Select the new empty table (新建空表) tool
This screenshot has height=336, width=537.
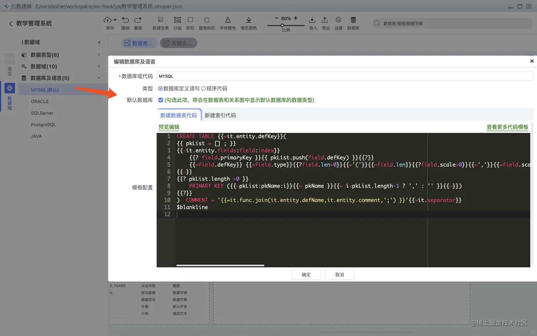click(x=161, y=20)
